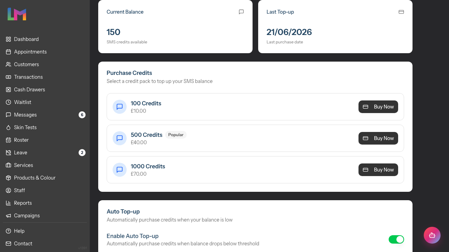Image resolution: width=449 pixels, height=252 pixels.
Task: Click the Waitlist clock icon
Action: 8,102
